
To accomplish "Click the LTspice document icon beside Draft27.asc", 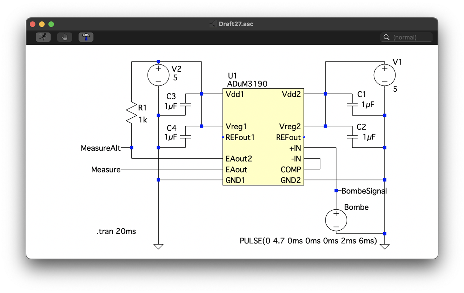I will (x=213, y=24).
